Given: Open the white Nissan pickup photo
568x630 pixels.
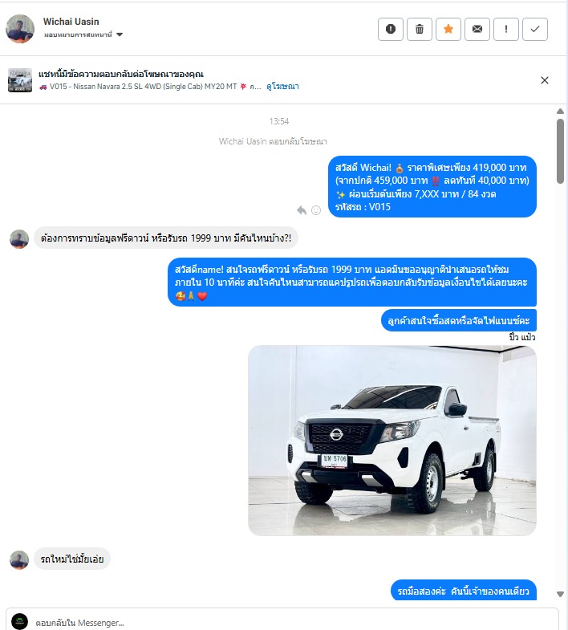Looking at the screenshot, I should click(392, 441).
